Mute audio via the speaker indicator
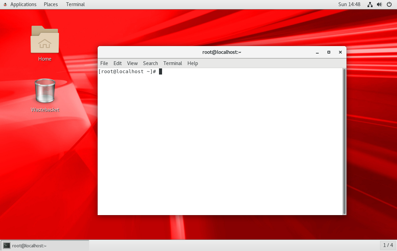Image resolution: width=397 pixels, height=251 pixels. pyautogui.click(x=379, y=4)
